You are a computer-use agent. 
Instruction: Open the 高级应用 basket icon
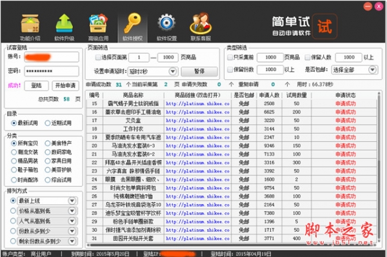(x=98, y=23)
